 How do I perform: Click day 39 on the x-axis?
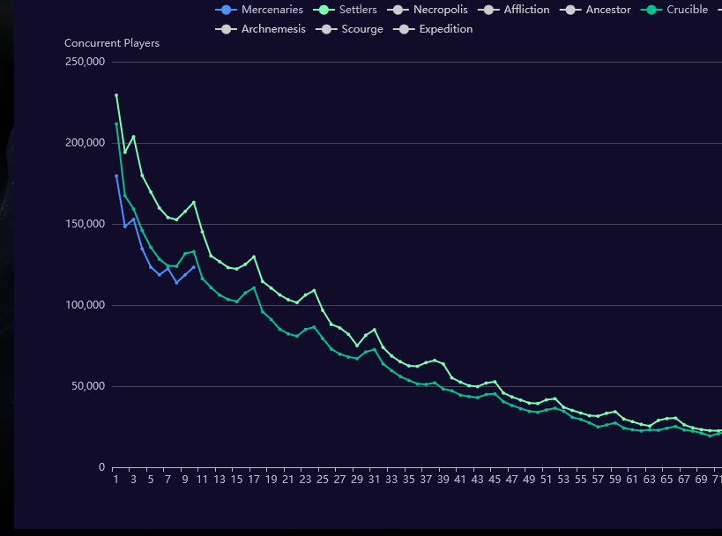tap(443, 480)
